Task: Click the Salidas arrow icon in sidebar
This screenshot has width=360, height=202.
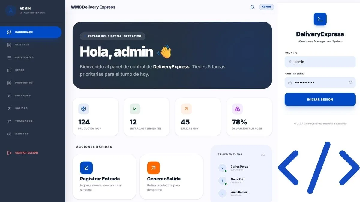Action: pyautogui.click(x=9, y=108)
